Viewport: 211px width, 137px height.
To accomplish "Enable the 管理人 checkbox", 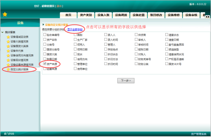I will pos(106,45).
